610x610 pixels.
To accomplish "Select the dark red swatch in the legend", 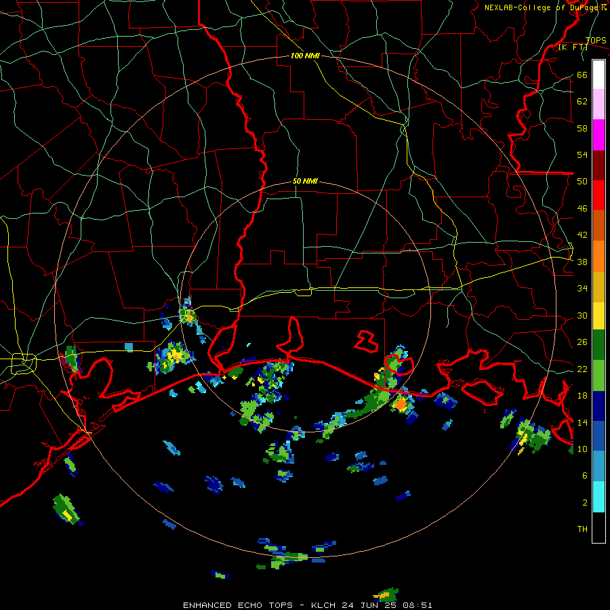I will pyautogui.click(x=598, y=165).
